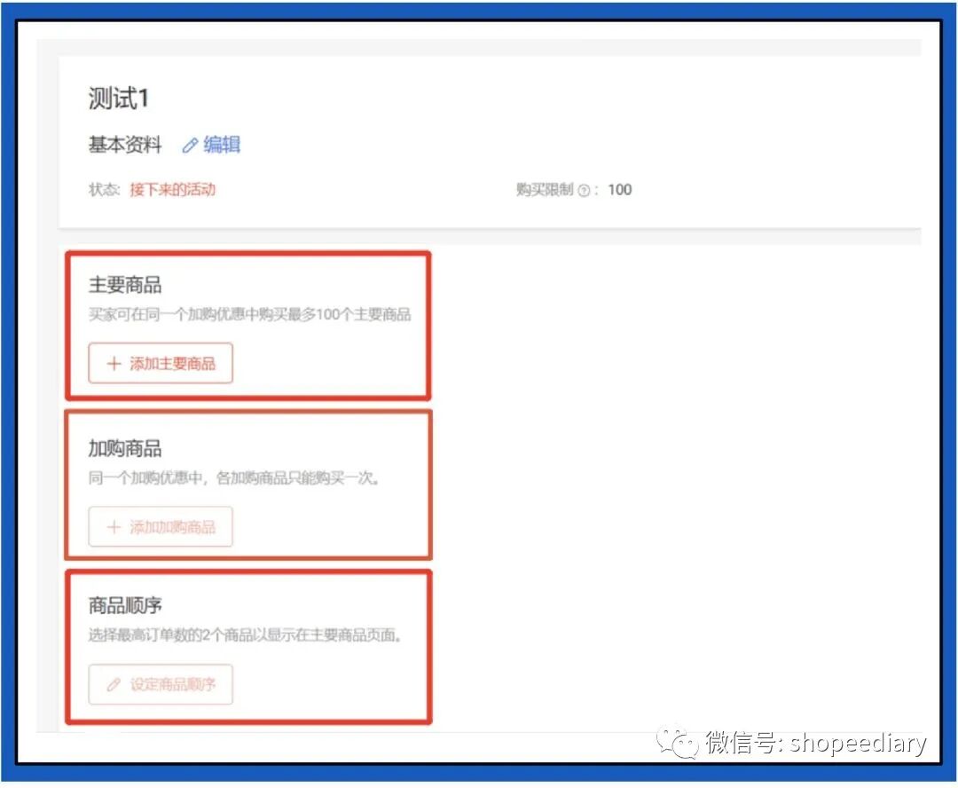Click the 添加加购商品 button
The image size is (958, 788).
(x=160, y=527)
